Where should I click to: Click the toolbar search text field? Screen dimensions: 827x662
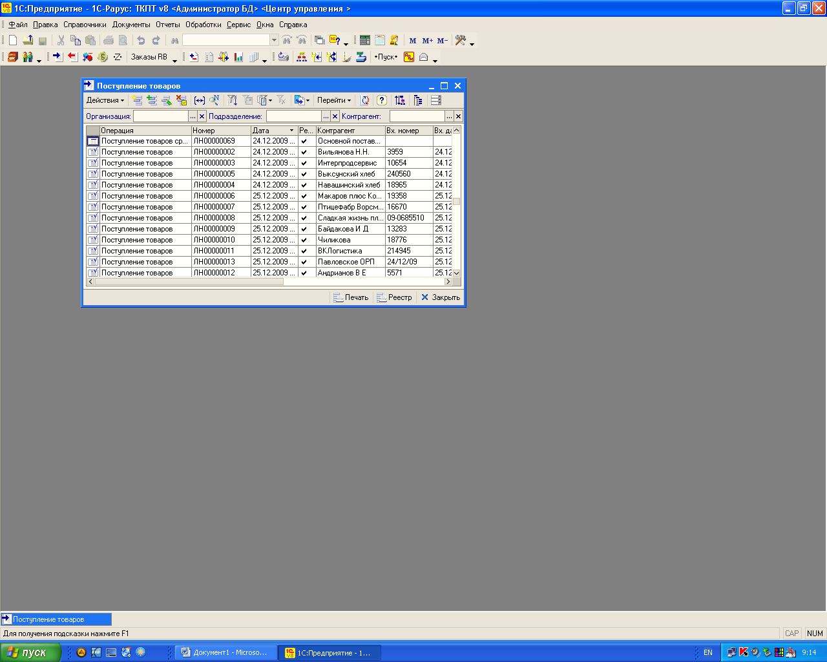coord(226,40)
